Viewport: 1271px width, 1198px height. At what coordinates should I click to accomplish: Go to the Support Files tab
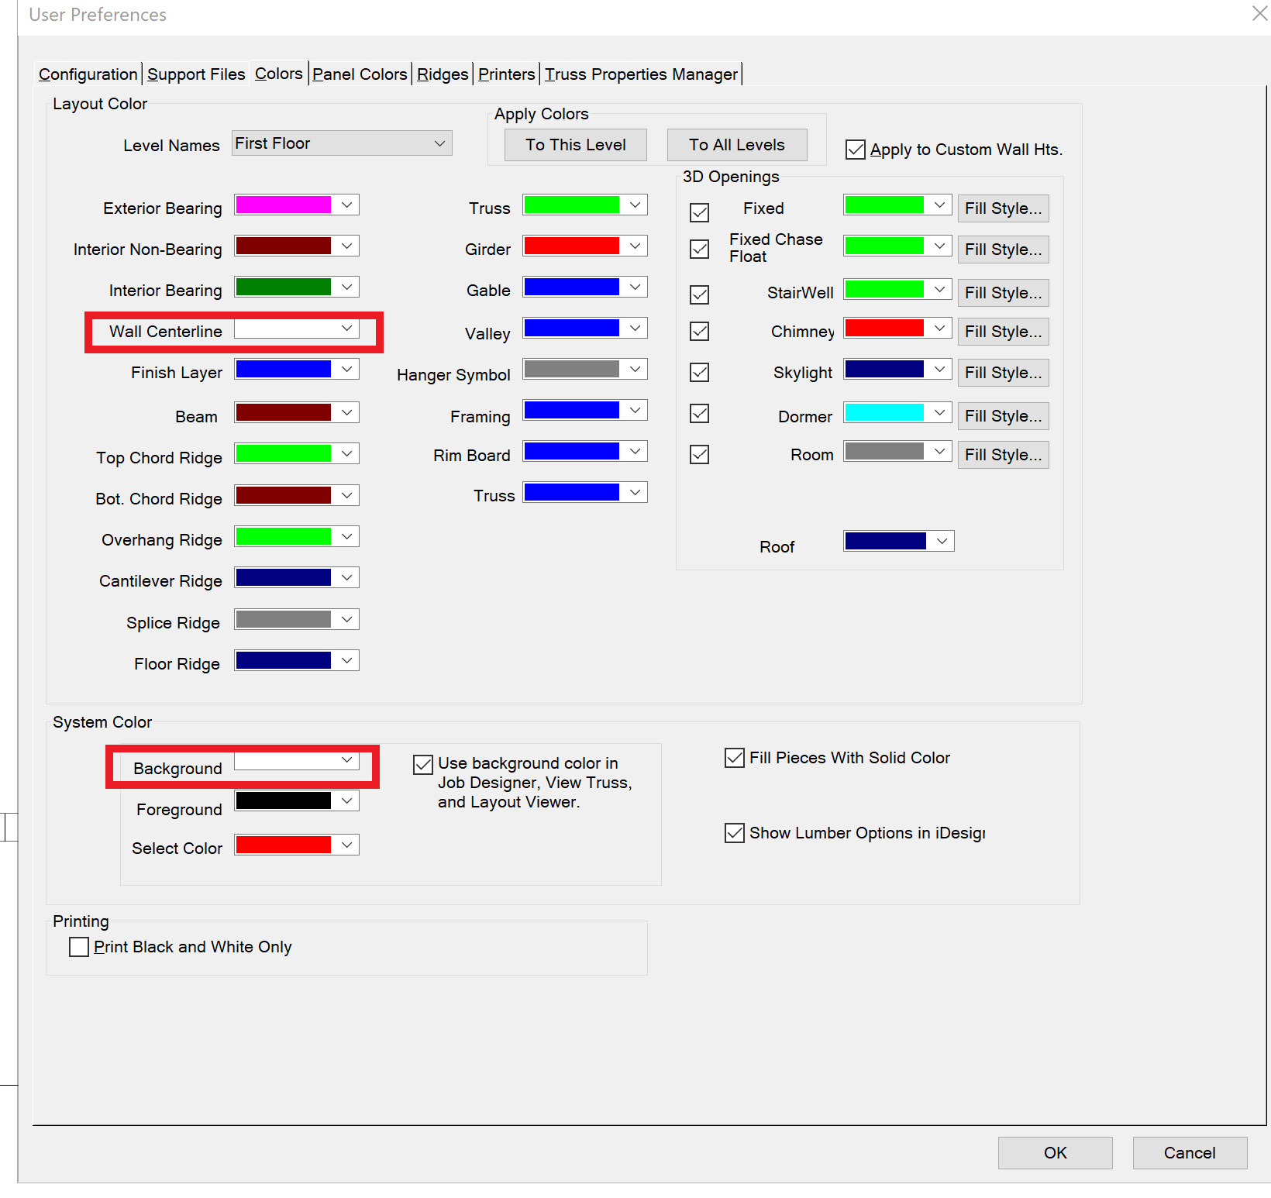[196, 74]
